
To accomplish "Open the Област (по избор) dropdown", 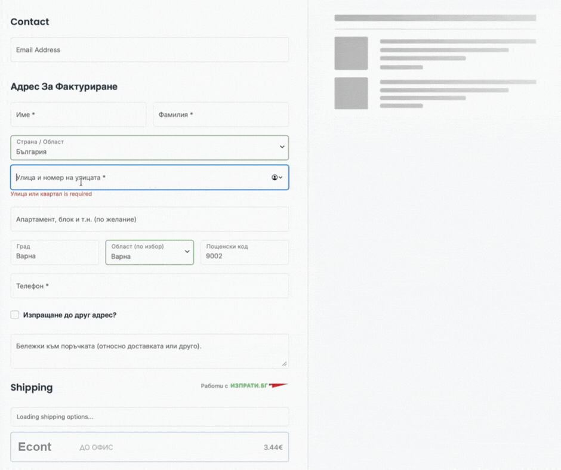I will pyautogui.click(x=150, y=252).
